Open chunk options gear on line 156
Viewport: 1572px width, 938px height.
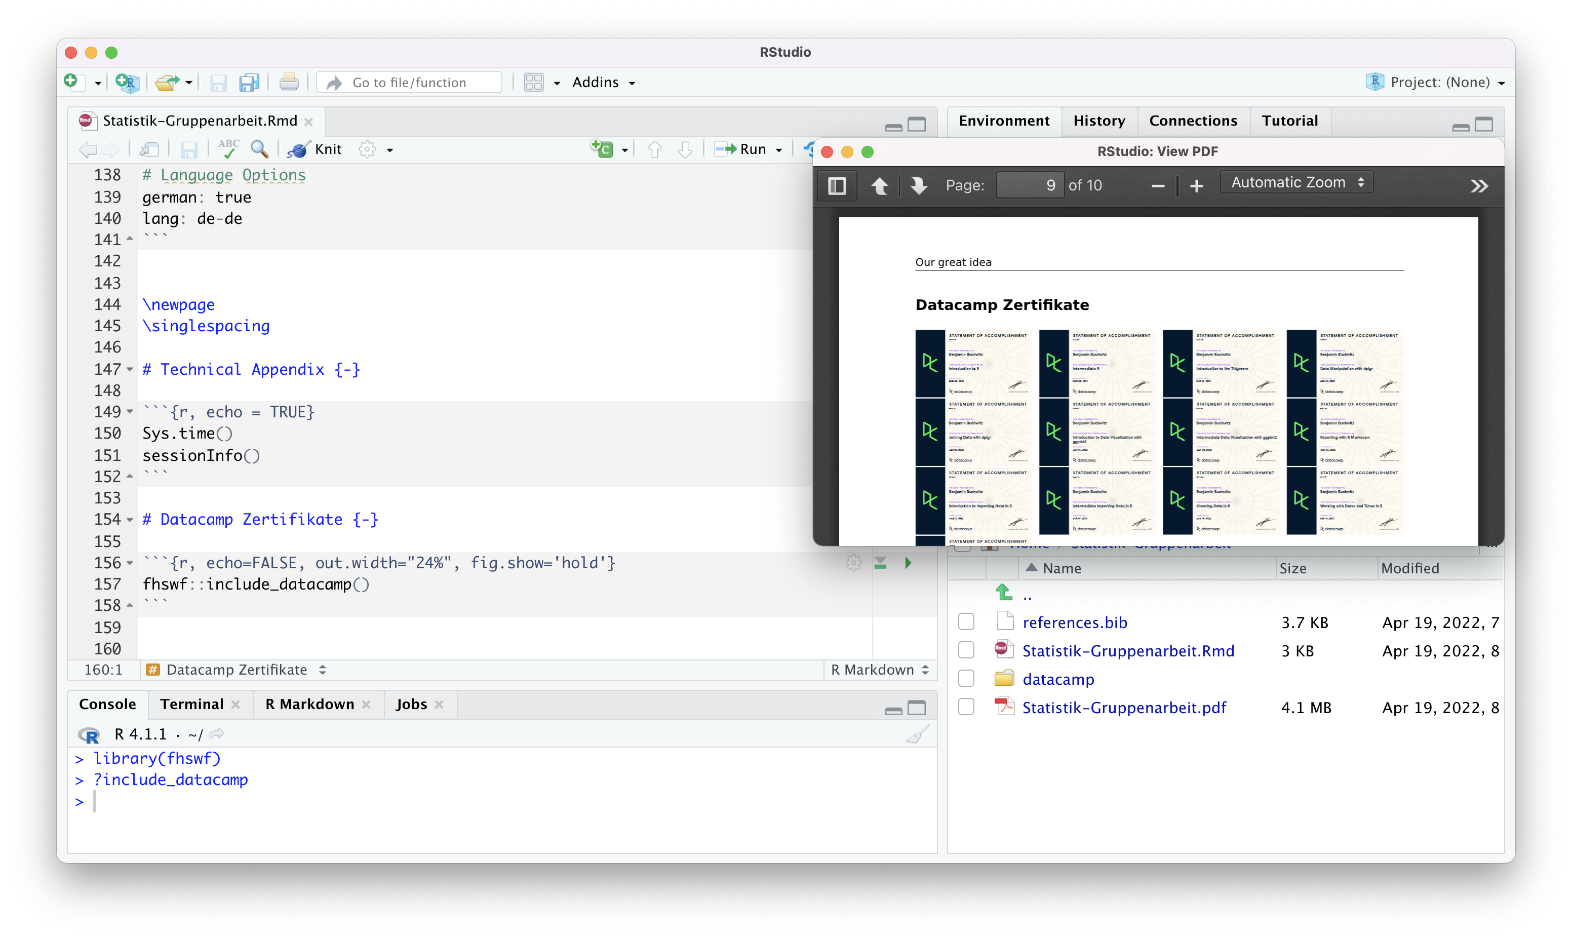click(853, 563)
